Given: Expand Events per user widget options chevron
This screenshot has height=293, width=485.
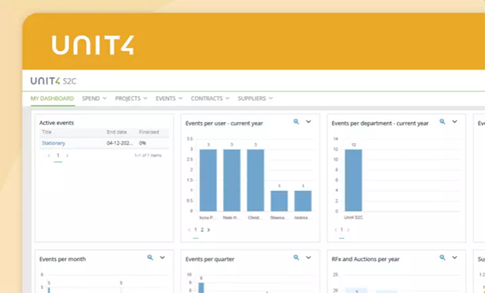Looking at the screenshot, I should pos(308,122).
